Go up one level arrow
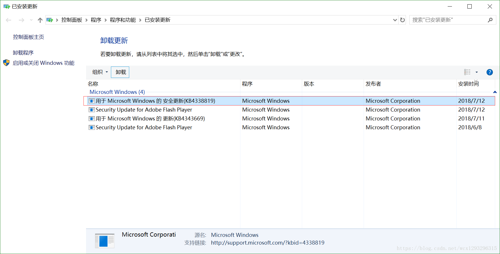Screen dimensions: 500x254 40,20
